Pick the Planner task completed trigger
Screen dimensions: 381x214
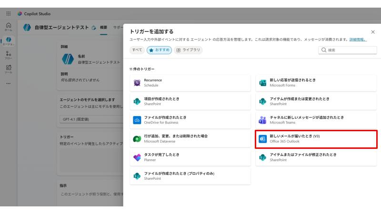(190, 157)
